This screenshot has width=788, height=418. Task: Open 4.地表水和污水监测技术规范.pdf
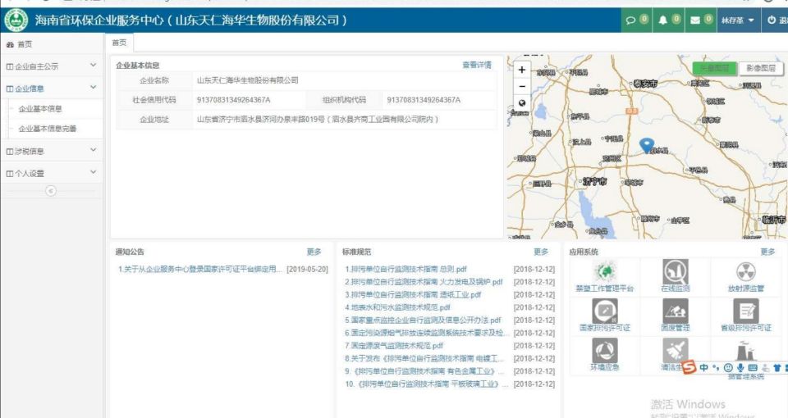coord(397,307)
